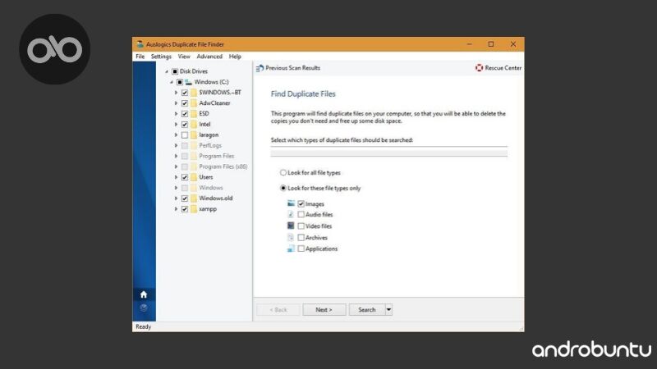The image size is (657, 369).
Task: Open Previous Scan Results link
Action: click(x=293, y=68)
